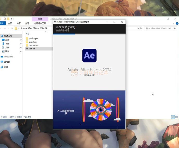Open the packages folder
The width and height of the screenshot is (179, 148).
tap(33, 38)
